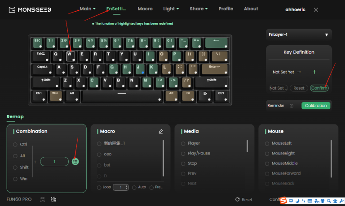Click the USB connection mode icon
The width and height of the screenshot is (345, 206).
coord(53,199)
